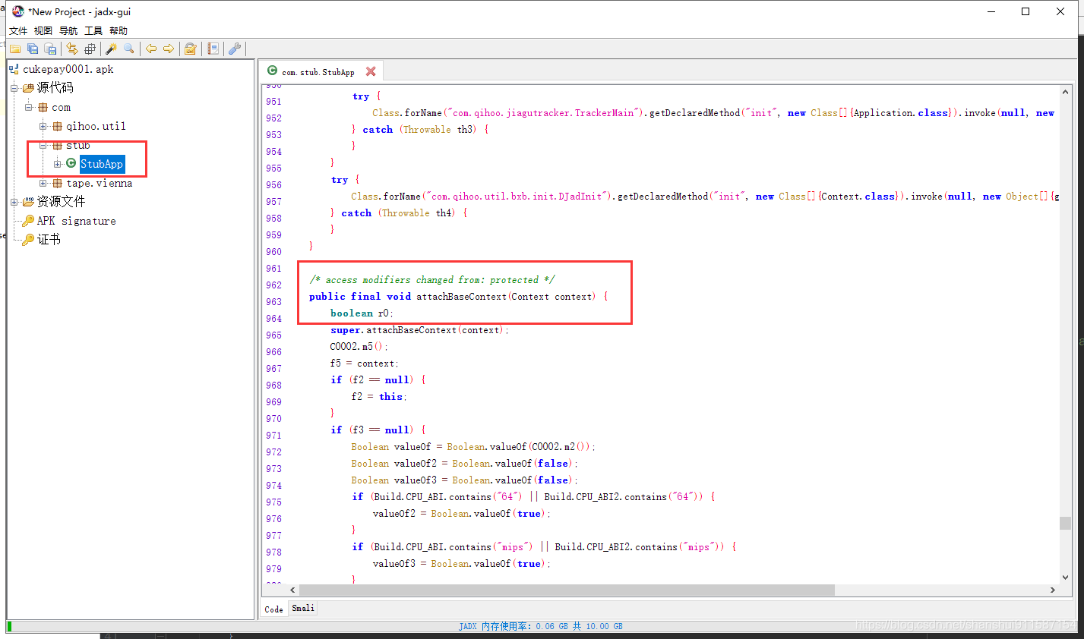
Task: Click the class icon on the StubApp tab
Action: [272, 71]
